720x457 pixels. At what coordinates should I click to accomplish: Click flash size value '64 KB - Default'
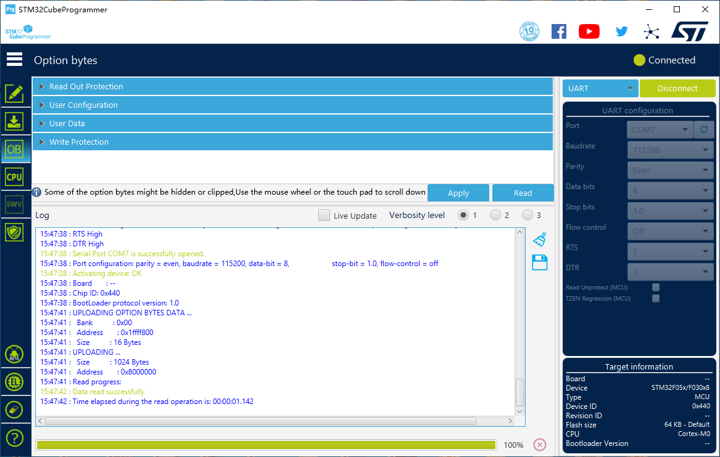pos(687,424)
